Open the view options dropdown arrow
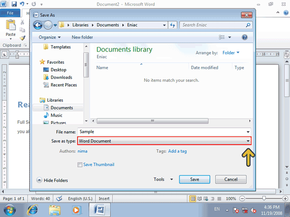Image resolution: width=290 pixels, height=217 pixels. (230, 37)
